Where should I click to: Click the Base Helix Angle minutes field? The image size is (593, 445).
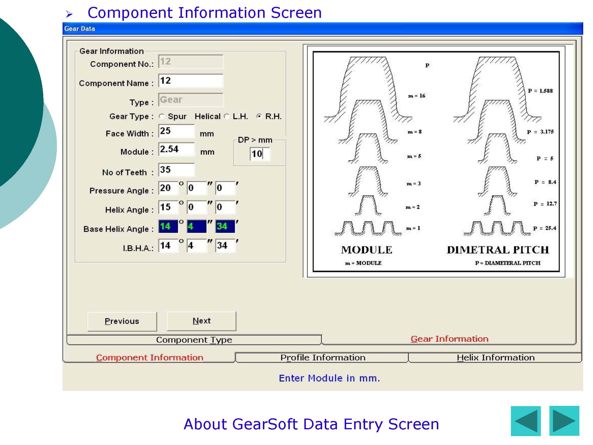(196, 227)
